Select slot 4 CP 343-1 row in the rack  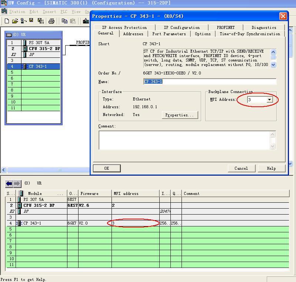[34, 66]
